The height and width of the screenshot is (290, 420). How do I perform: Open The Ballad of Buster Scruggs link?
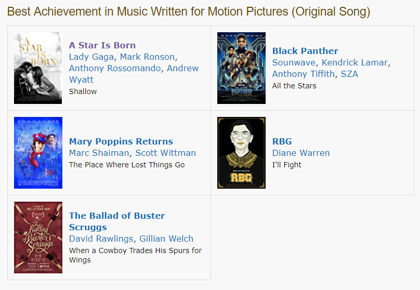tap(116, 216)
